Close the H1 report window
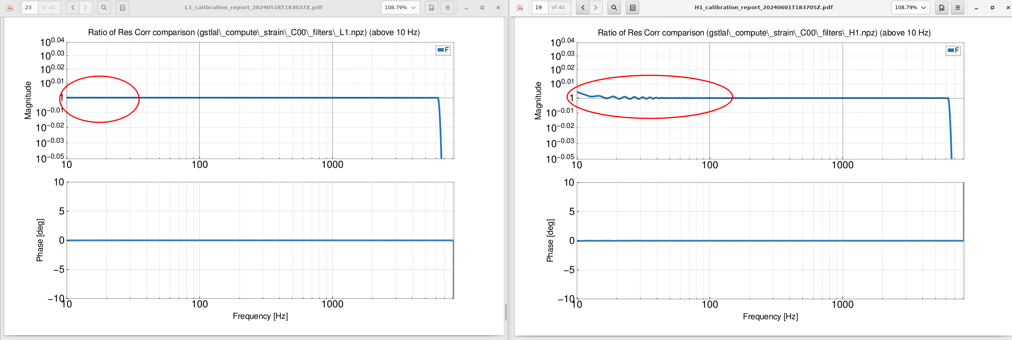 coord(1008,8)
